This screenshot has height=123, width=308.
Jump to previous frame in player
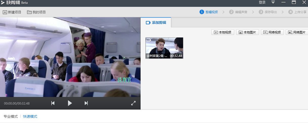pyautogui.click(x=53, y=103)
